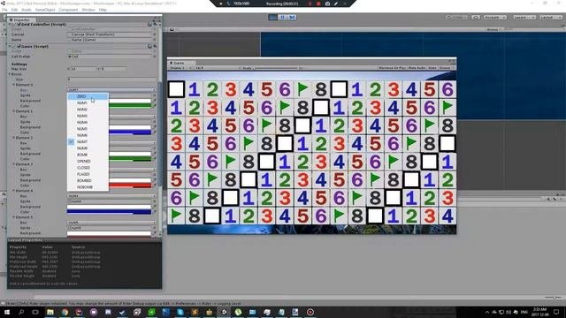Open Windows search from the taskbar
The image size is (566, 318).
pos(21,312)
